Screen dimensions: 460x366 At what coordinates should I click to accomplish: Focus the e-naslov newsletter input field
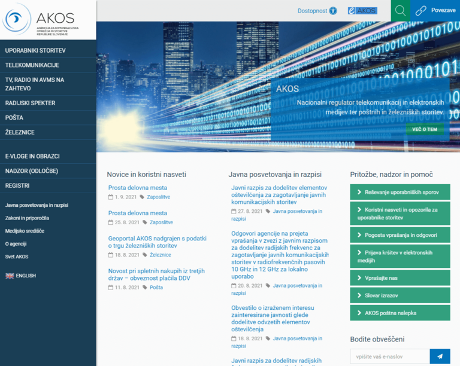(390, 356)
